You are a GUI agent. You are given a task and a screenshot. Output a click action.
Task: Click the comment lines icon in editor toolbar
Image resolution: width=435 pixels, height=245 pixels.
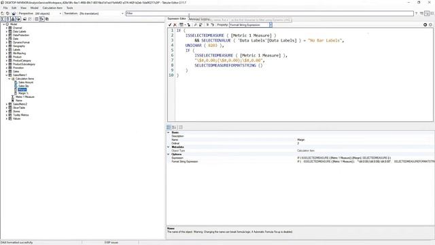pos(207,24)
